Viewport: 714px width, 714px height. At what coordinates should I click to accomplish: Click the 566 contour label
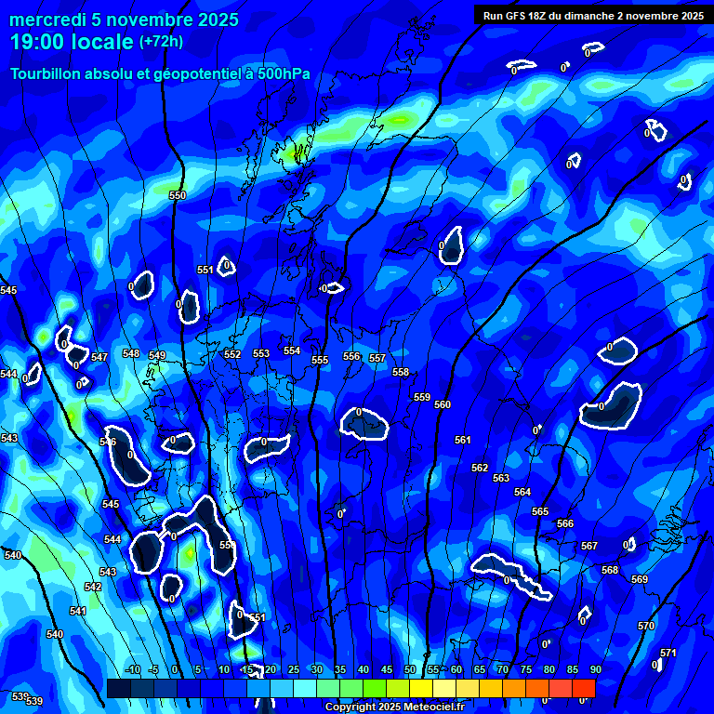pos(565,523)
